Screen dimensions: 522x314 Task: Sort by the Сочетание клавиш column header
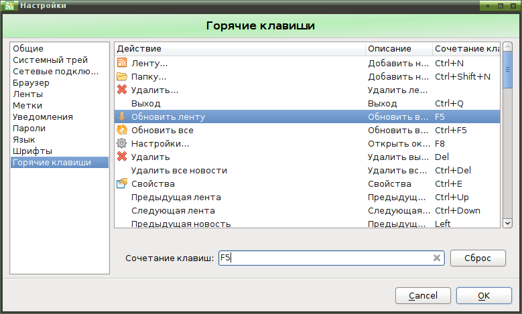pyautogui.click(x=466, y=49)
